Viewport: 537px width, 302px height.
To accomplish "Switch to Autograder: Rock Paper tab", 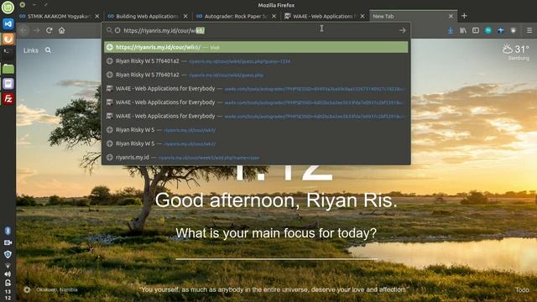I will pyautogui.click(x=236, y=16).
